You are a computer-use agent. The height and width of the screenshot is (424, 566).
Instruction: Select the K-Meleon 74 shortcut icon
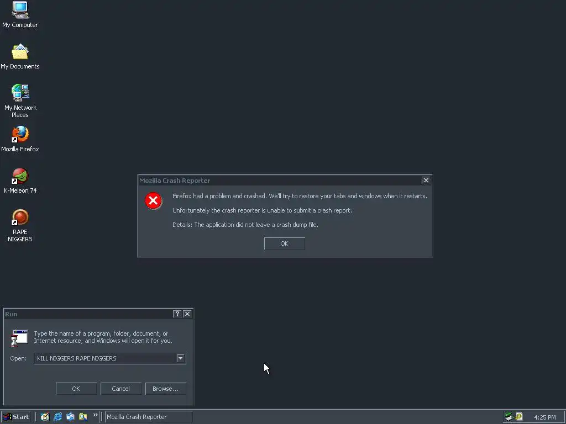[20, 176]
